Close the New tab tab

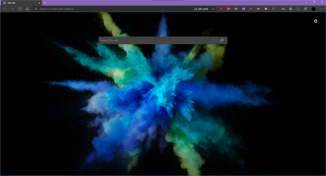(39, 3)
